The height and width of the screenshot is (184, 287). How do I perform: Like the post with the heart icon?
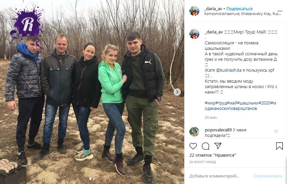pyautogui.click(x=193, y=146)
